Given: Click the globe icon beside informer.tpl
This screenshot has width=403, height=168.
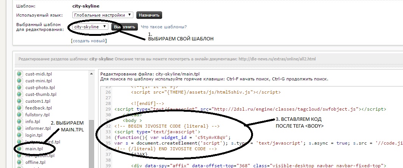Looking at the screenshot, I should [x=19, y=128].
